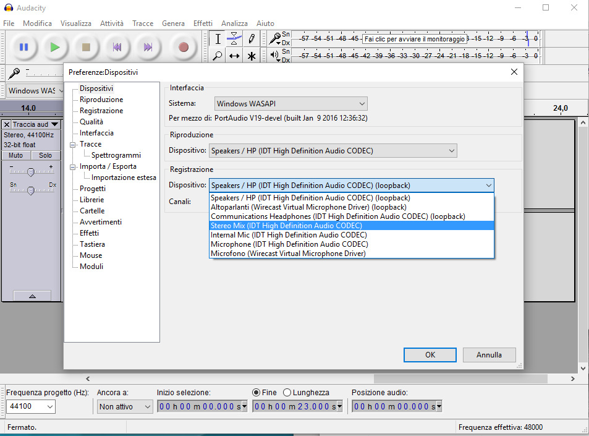Select the Lunghezza radio button
The image size is (589, 436).
pyautogui.click(x=287, y=392)
